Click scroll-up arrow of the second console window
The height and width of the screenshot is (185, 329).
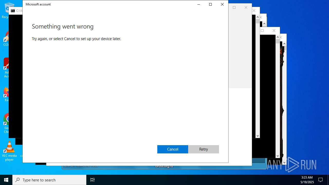click(278, 37)
